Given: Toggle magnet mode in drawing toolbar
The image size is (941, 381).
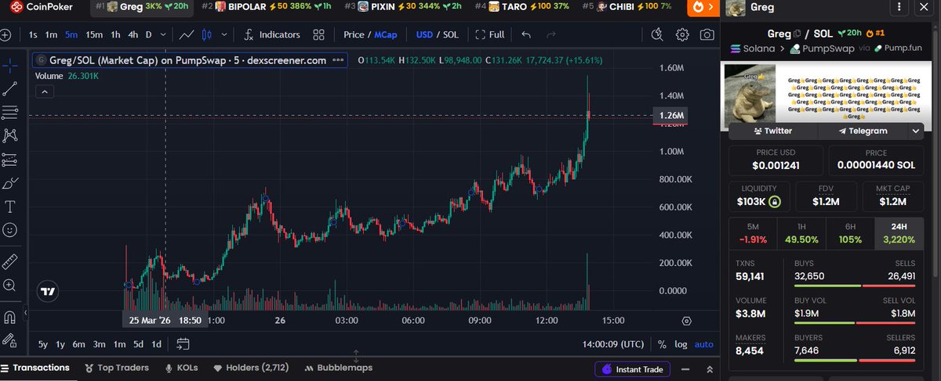Looking at the screenshot, I should pyautogui.click(x=10, y=317).
